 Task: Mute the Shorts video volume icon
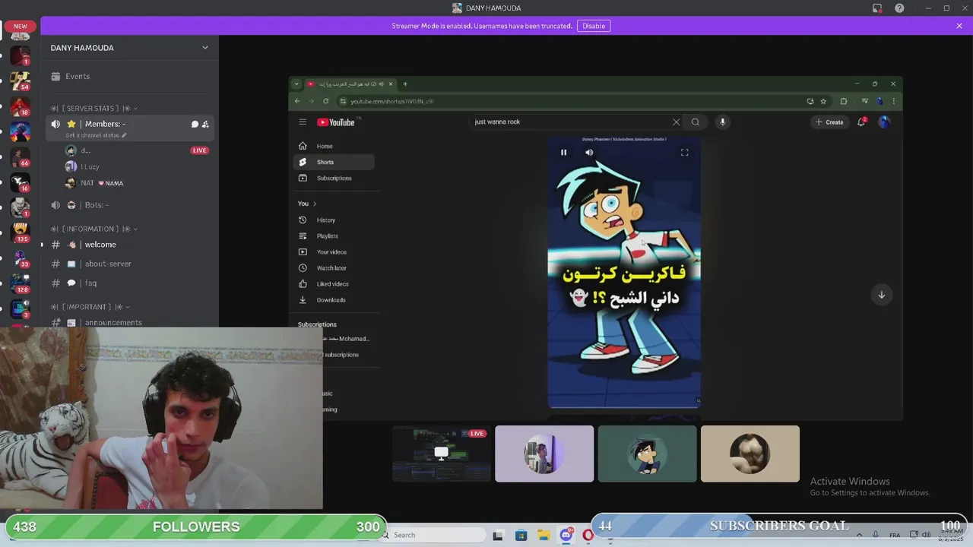(x=589, y=153)
